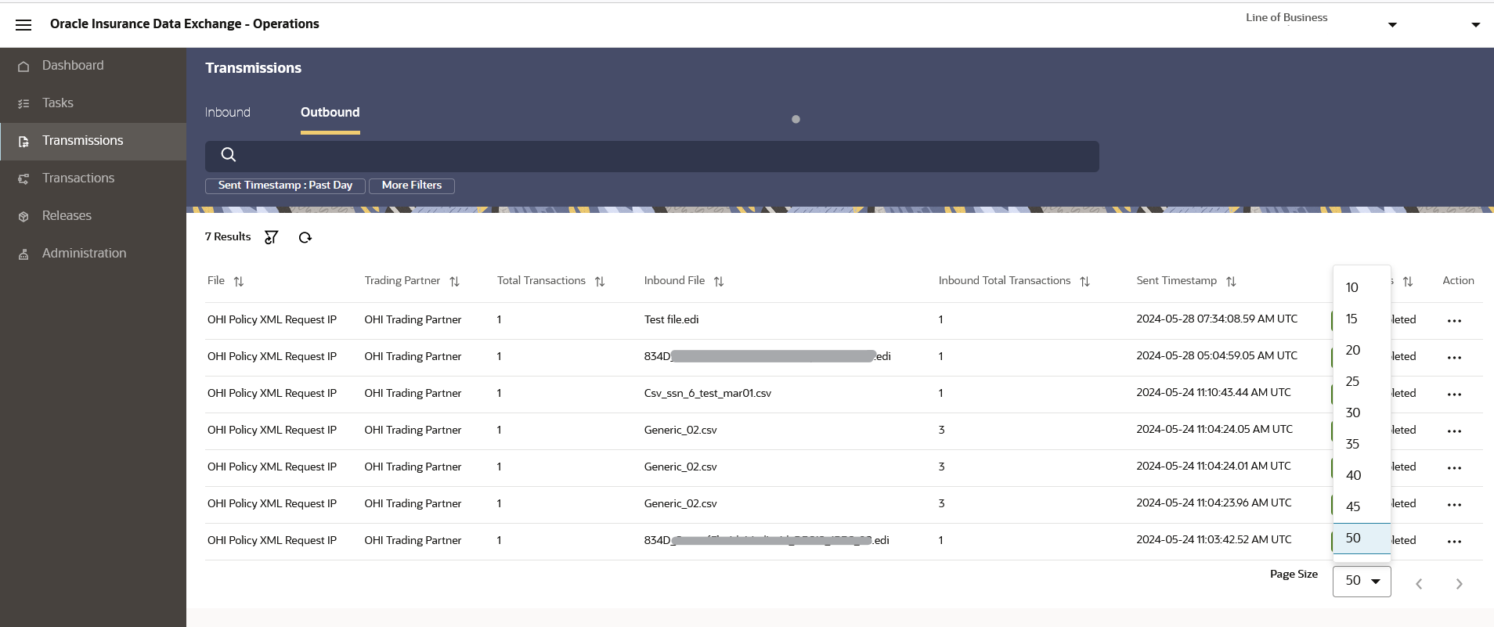Click the 7 Results count text

tap(228, 237)
